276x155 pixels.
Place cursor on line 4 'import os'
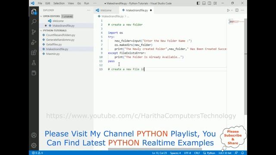pyautogui.click(x=116, y=33)
